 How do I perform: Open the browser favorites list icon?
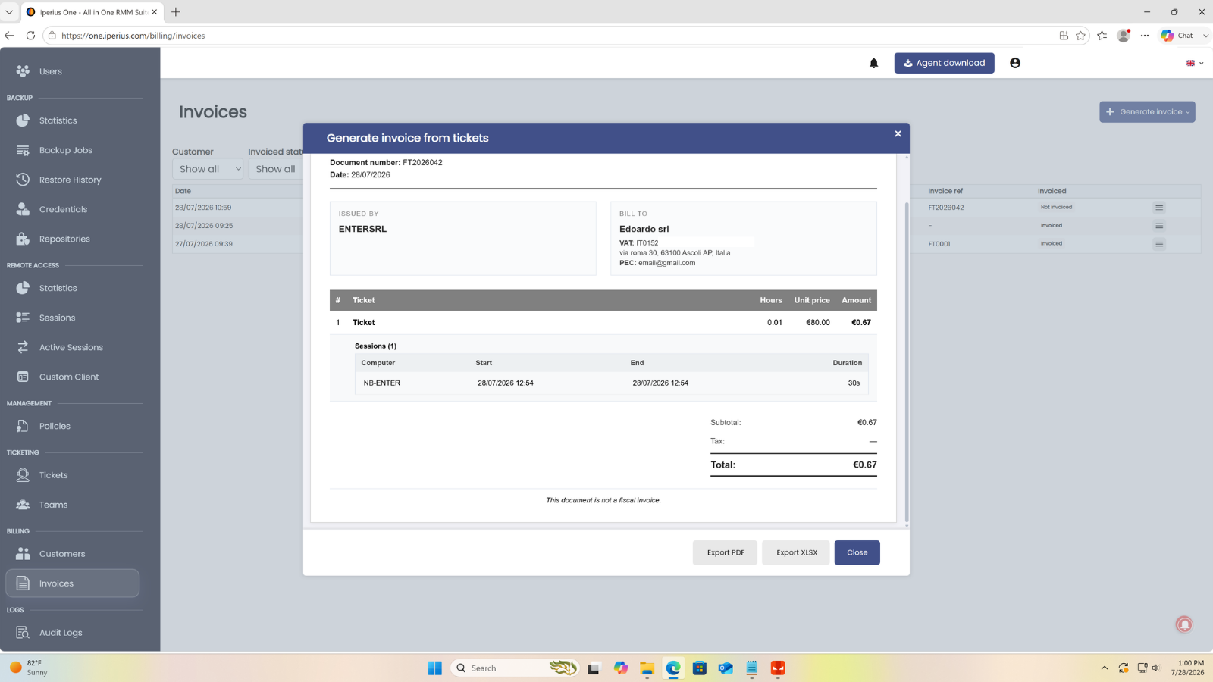coord(1102,36)
